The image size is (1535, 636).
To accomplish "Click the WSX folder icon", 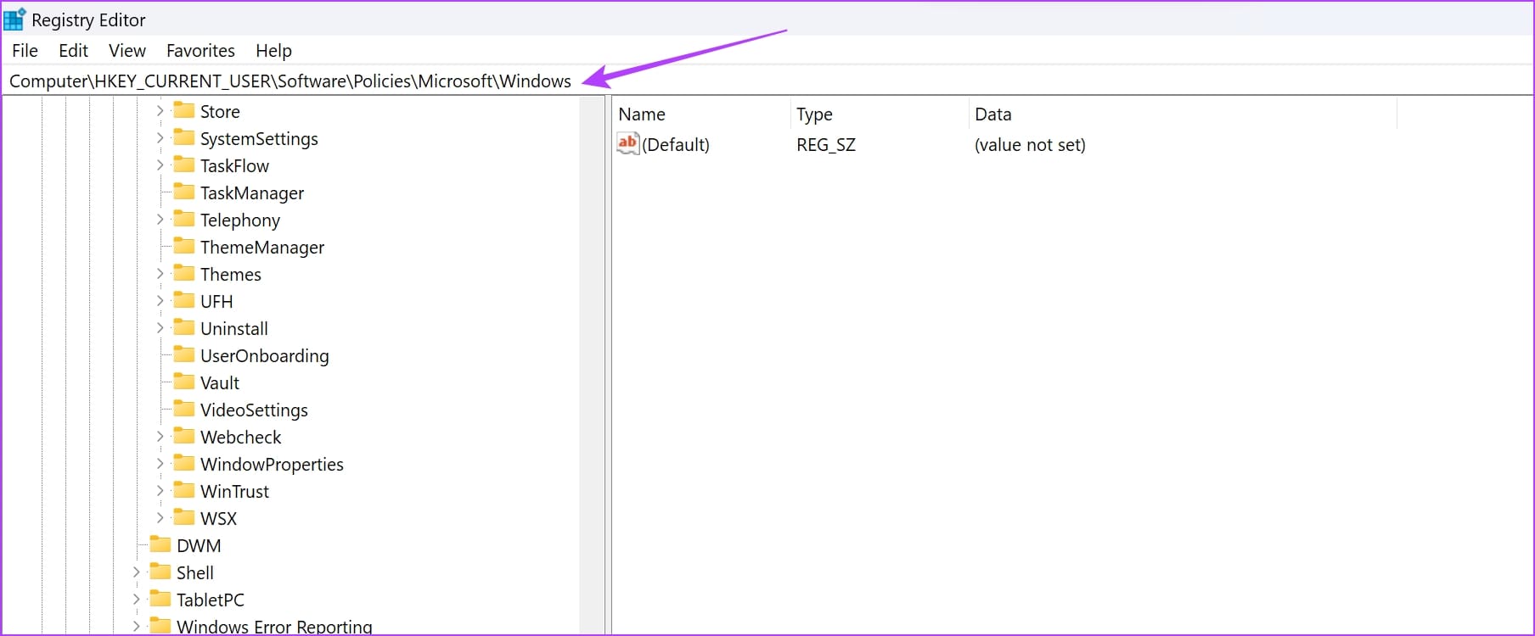I will [184, 517].
